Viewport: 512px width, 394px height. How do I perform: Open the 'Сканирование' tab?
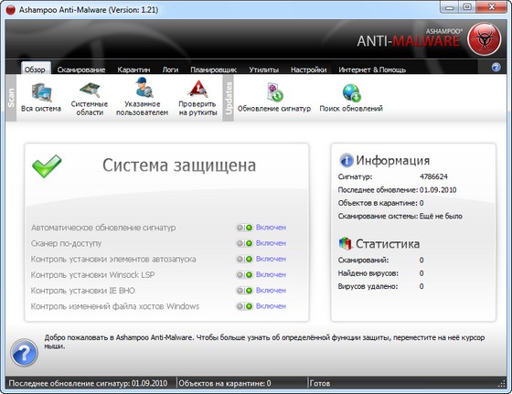pyautogui.click(x=81, y=69)
